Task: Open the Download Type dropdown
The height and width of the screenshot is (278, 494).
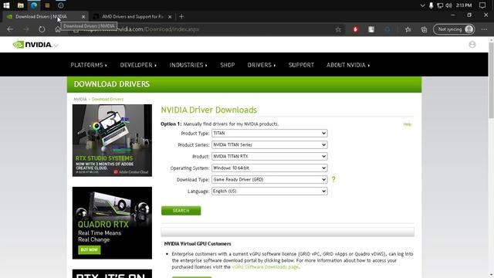Action: tap(269, 180)
